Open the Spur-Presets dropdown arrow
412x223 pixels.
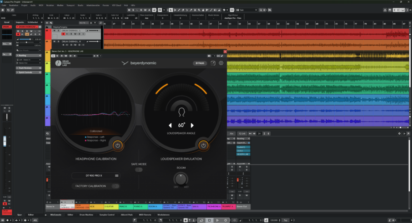(x=40, y=50)
